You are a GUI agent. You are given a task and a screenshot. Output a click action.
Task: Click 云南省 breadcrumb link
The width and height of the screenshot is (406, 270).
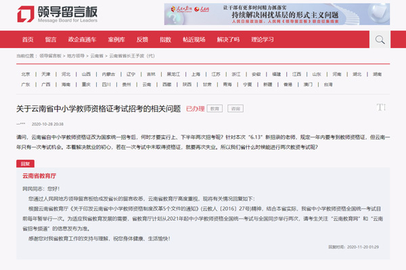pos(97,56)
